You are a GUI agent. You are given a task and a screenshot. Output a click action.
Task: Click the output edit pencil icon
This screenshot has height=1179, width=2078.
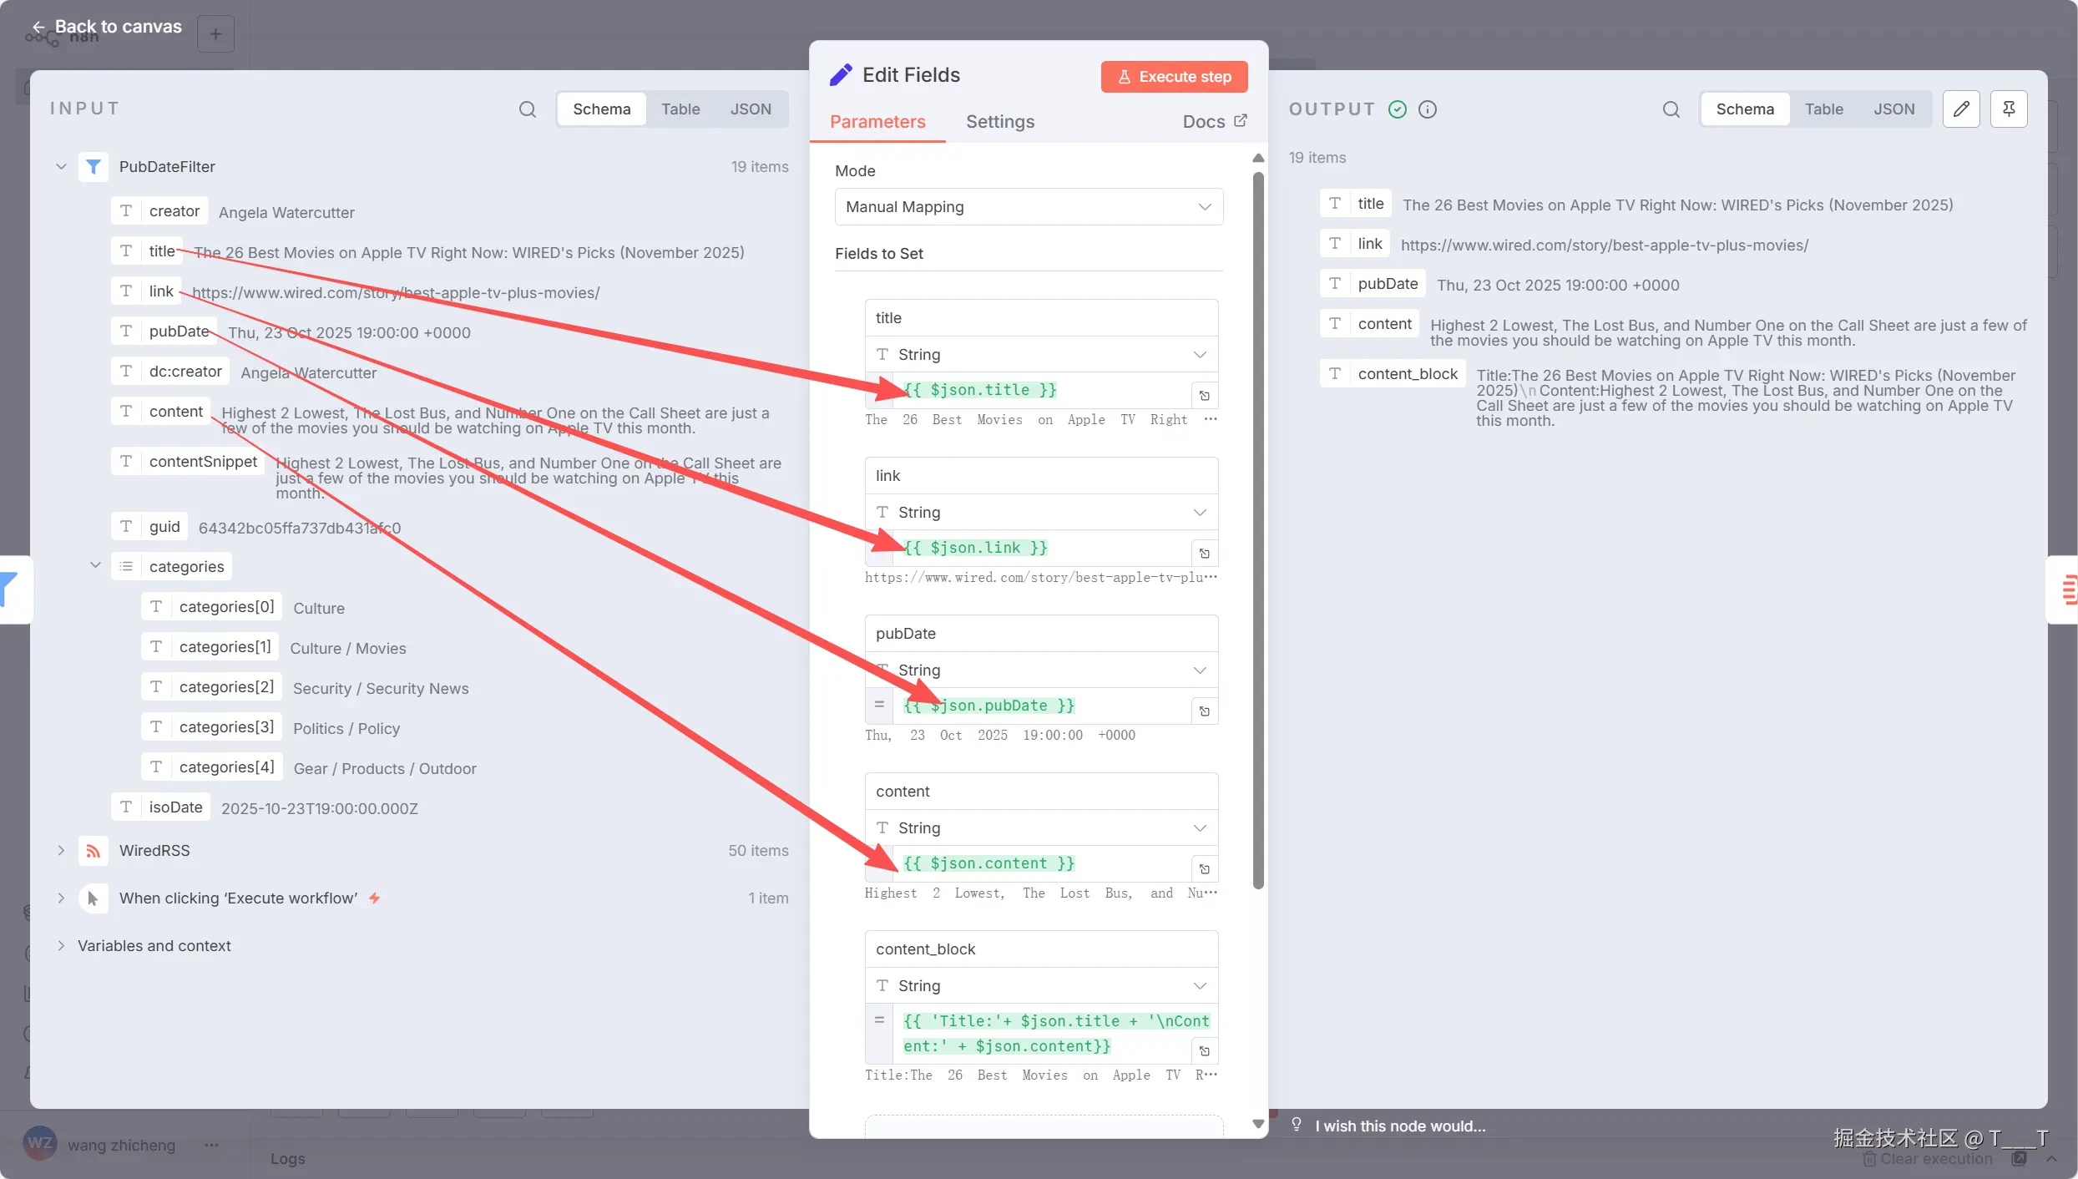tap(1960, 109)
